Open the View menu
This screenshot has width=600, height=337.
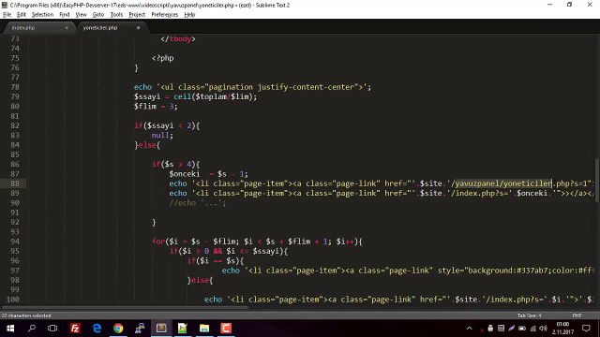click(x=81, y=15)
